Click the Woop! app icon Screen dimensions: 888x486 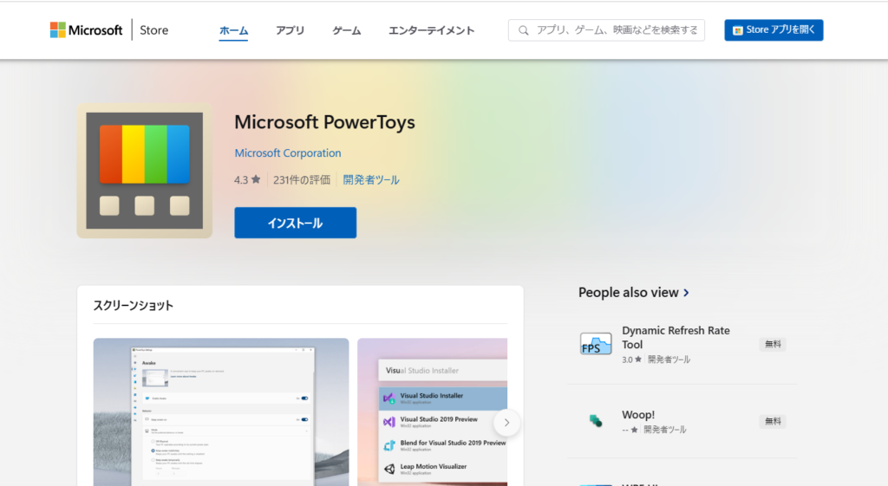pos(596,421)
